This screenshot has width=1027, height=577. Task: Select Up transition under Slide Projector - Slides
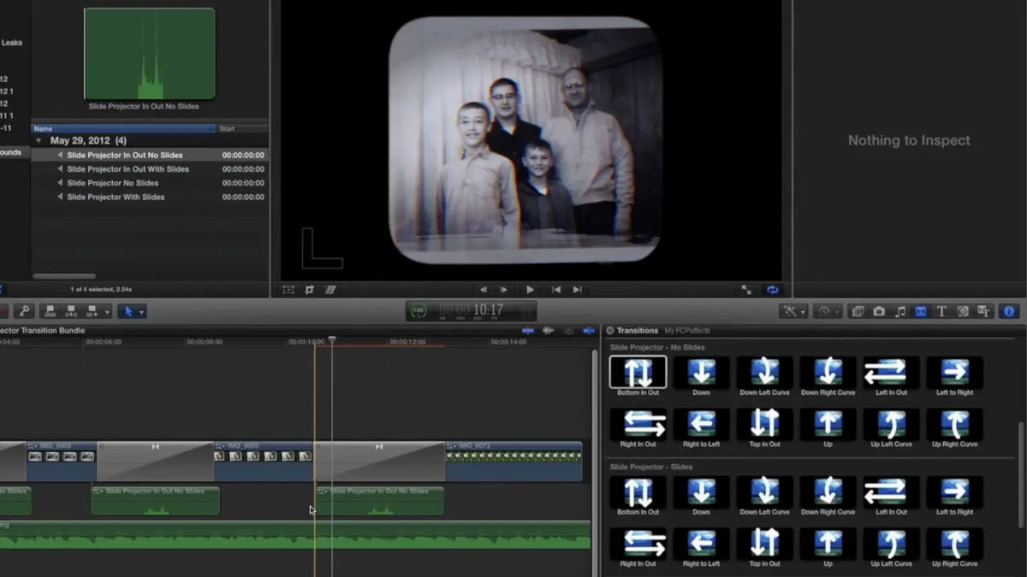click(828, 543)
